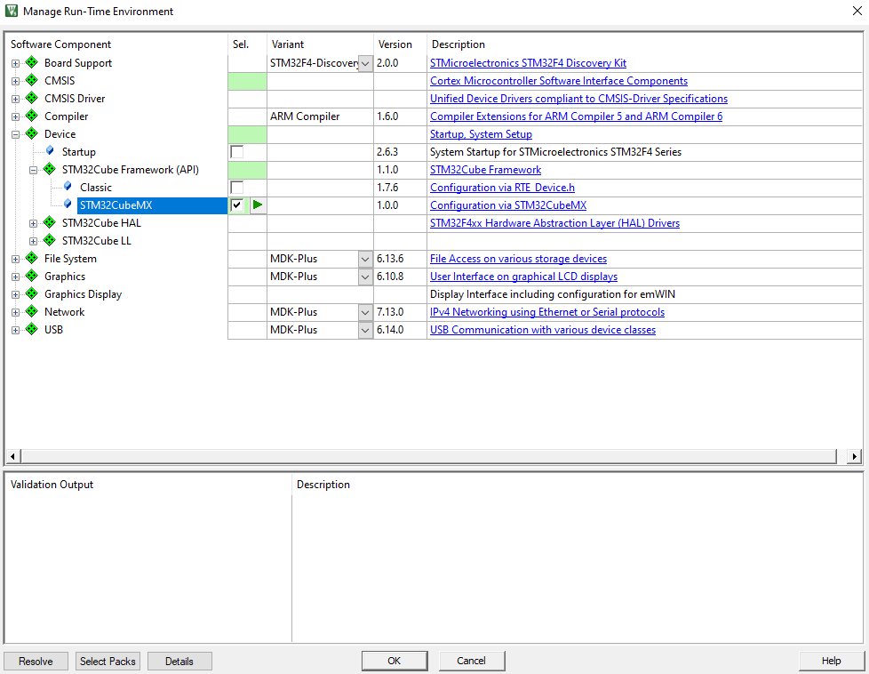Open Network MDK-Plus variant dropdown
This screenshot has width=869, height=674.
(365, 312)
